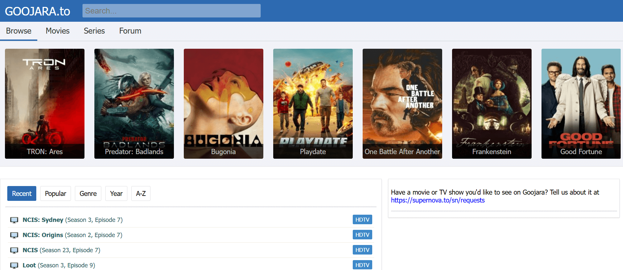623x270 pixels.
Task: Select the Predator: Badlands poster
Action: (134, 103)
